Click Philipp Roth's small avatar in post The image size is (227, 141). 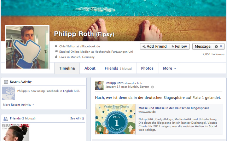tap(99, 85)
